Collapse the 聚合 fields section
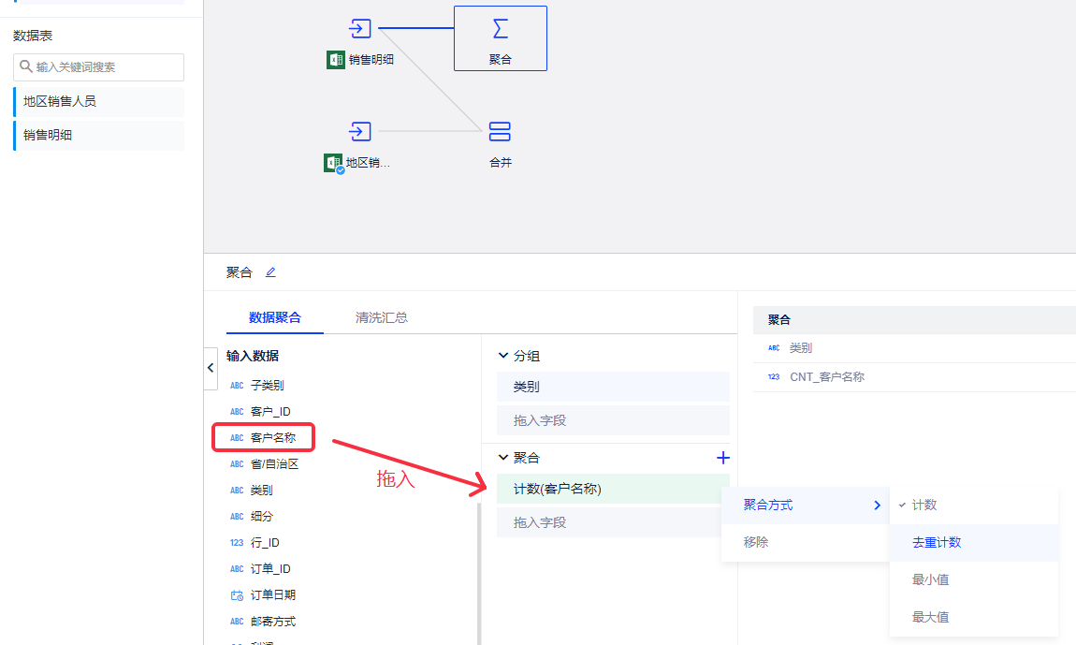1076x645 pixels. (503, 458)
